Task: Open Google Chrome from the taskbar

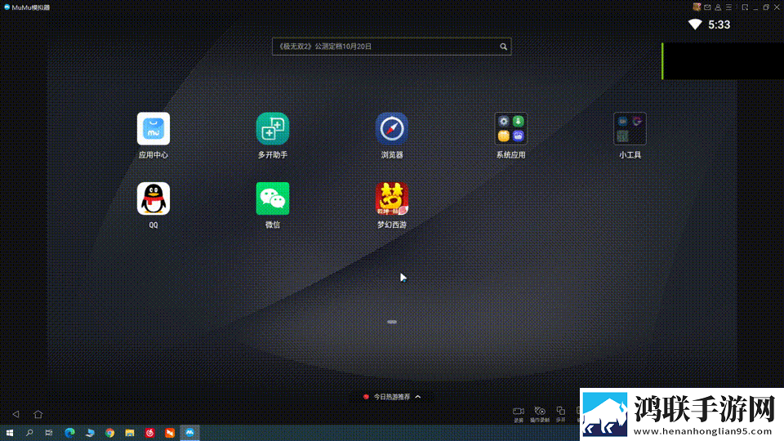Action: pos(109,433)
